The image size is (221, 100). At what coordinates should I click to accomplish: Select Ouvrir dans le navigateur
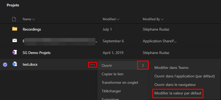[x=175, y=85]
